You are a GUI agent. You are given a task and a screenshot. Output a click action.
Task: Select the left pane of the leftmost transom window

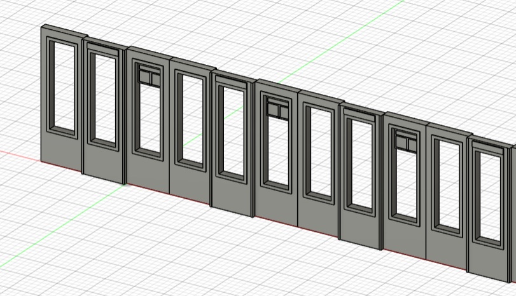click(143, 77)
